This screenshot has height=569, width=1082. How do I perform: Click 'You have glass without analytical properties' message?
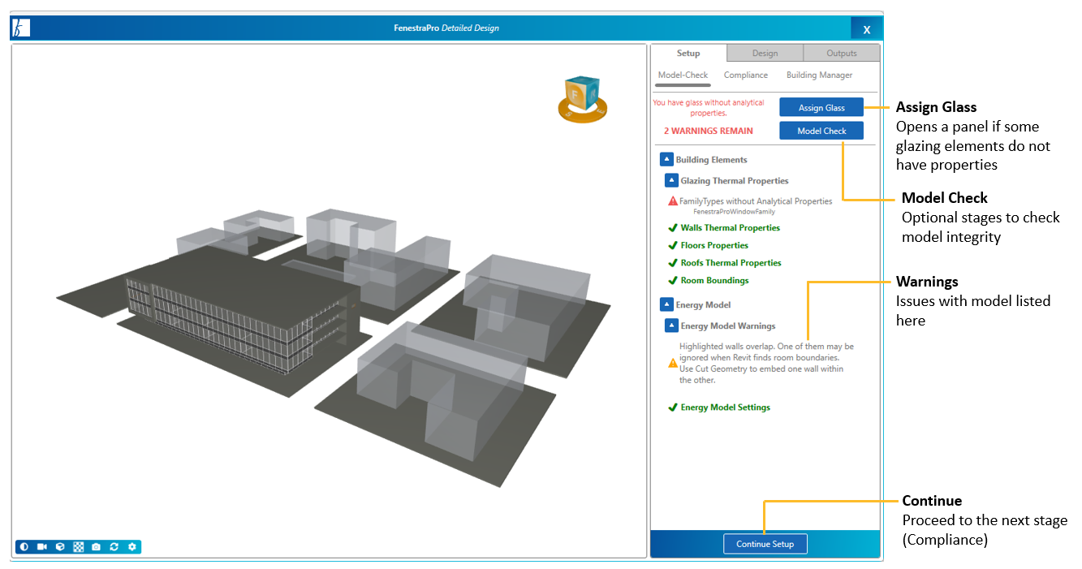(x=709, y=108)
